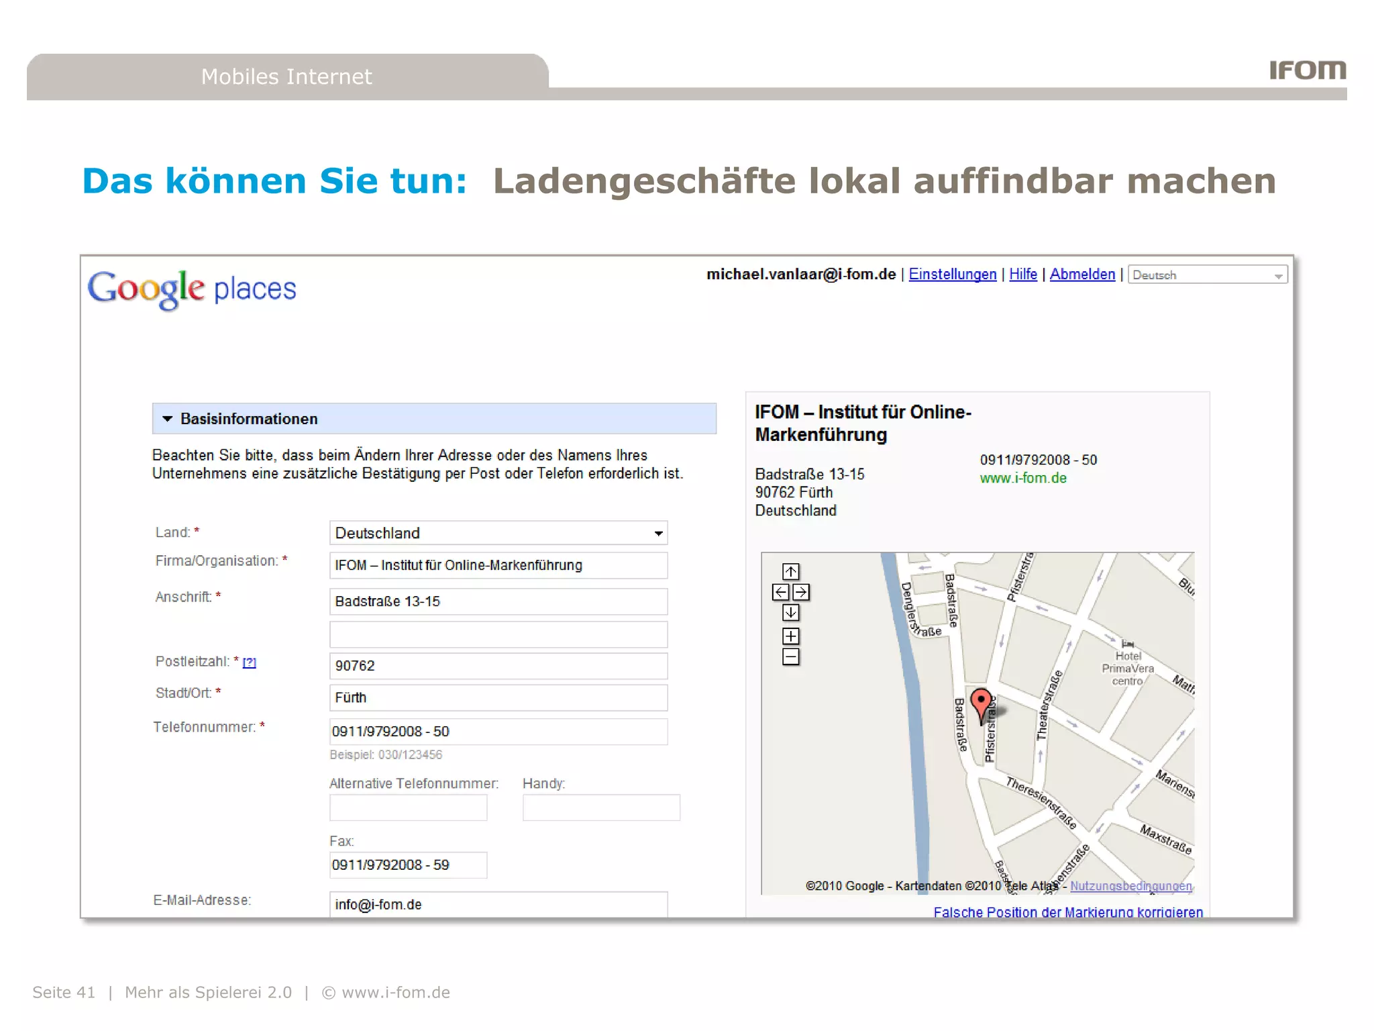This screenshot has height=1031, width=1374.
Task: Open www.i-fom.de website link
Action: [x=1023, y=478]
